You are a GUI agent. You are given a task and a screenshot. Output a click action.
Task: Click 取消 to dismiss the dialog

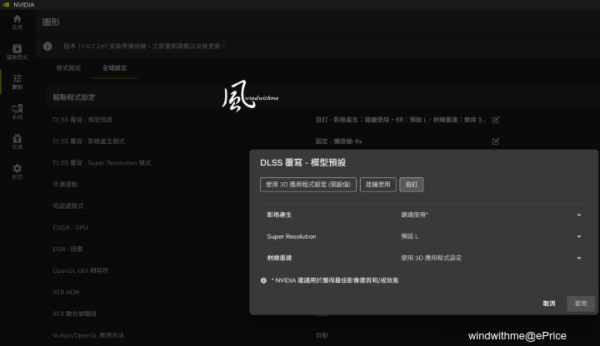(548, 304)
